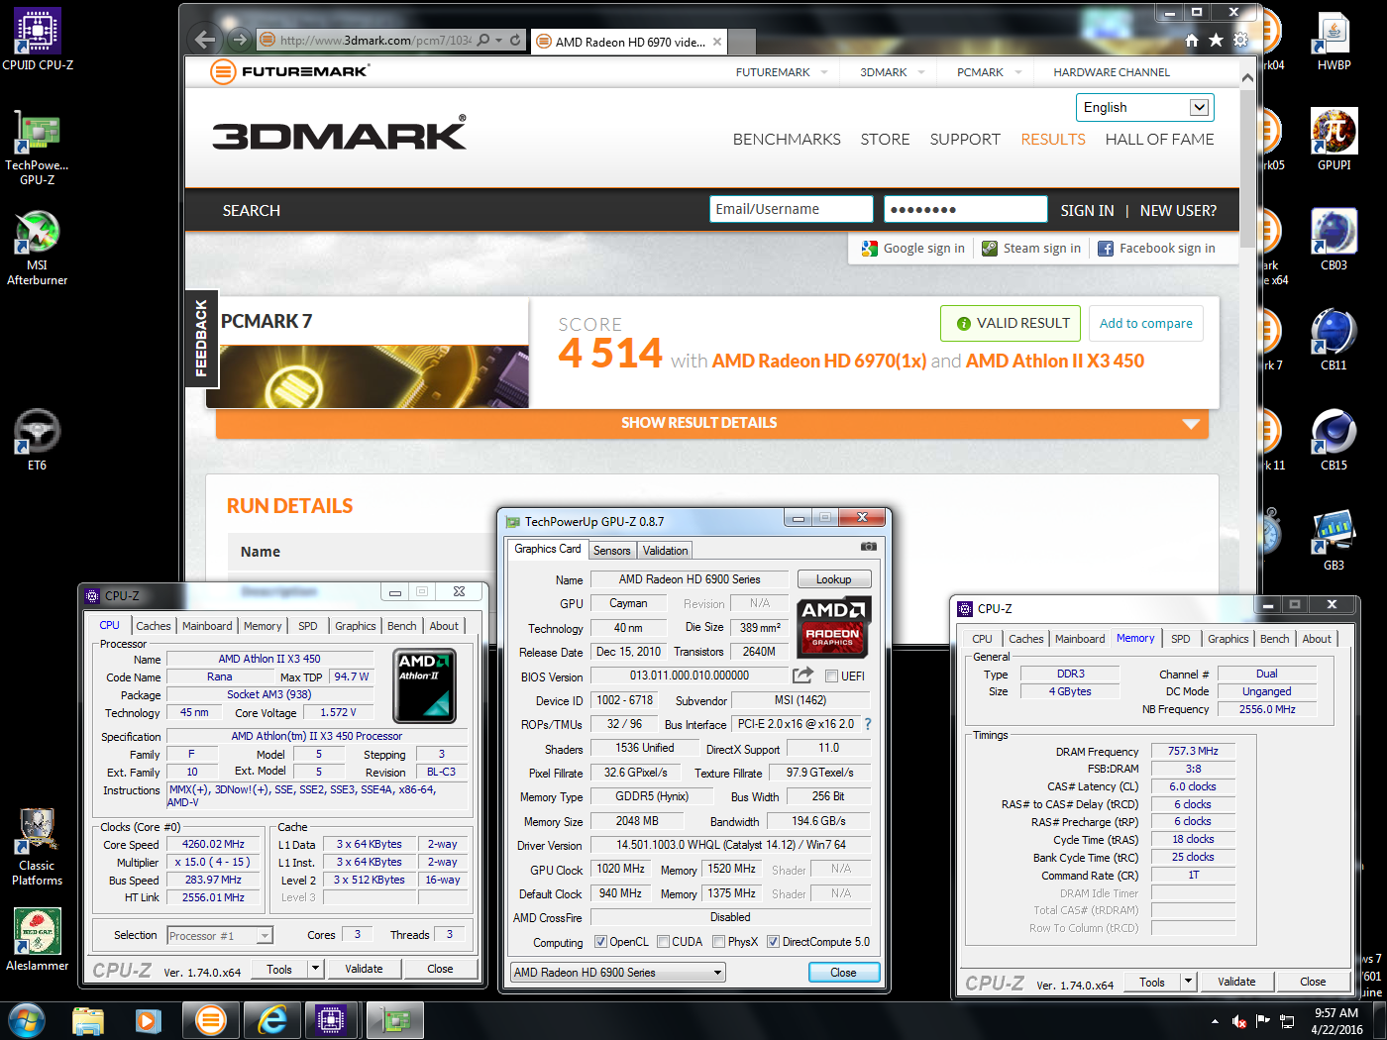Open Windows Media Player on taskbar
The image size is (1387, 1040).
pos(149,1020)
